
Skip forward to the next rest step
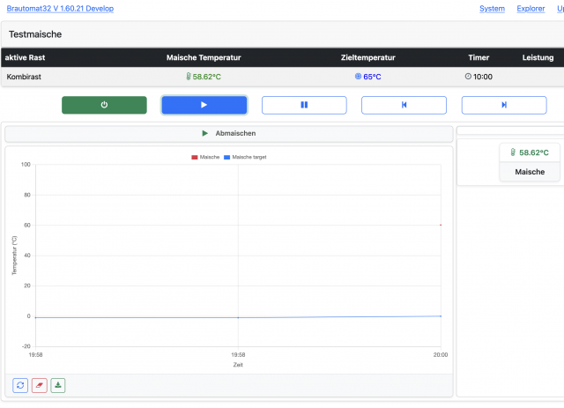coord(504,105)
